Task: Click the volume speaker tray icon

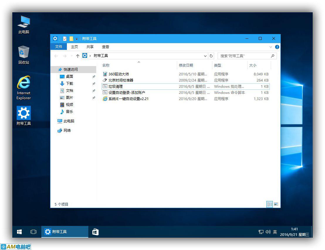Action: [268, 232]
